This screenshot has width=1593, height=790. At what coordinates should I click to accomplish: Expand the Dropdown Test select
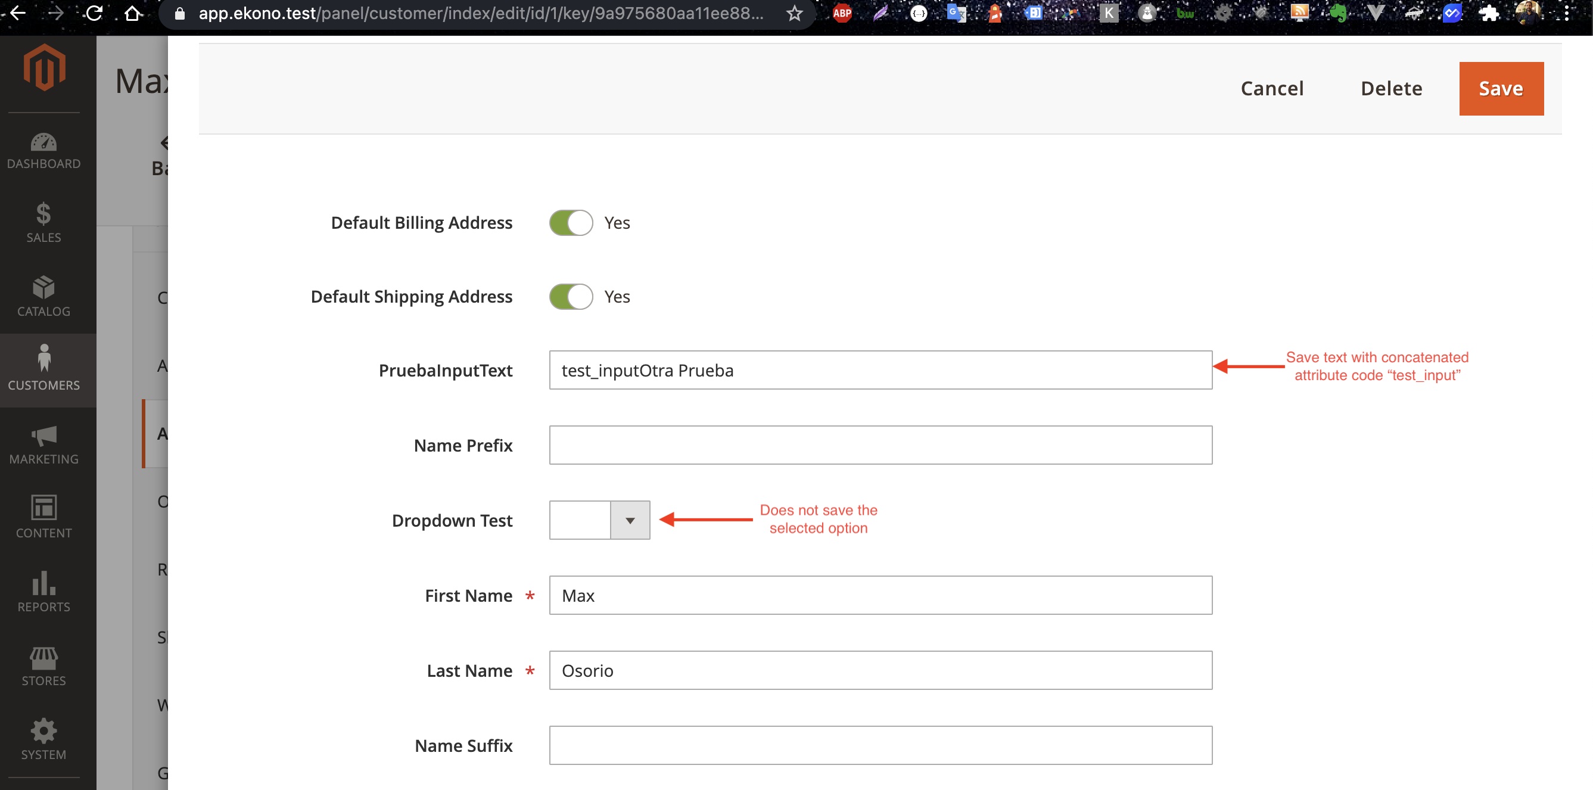[x=599, y=520]
